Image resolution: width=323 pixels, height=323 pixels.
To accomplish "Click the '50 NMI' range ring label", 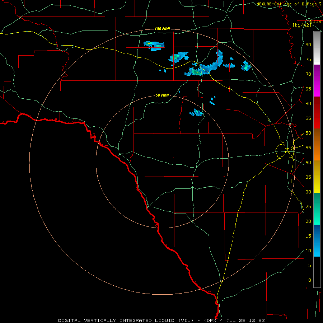I will pyautogui.click(x=162, y=95).
